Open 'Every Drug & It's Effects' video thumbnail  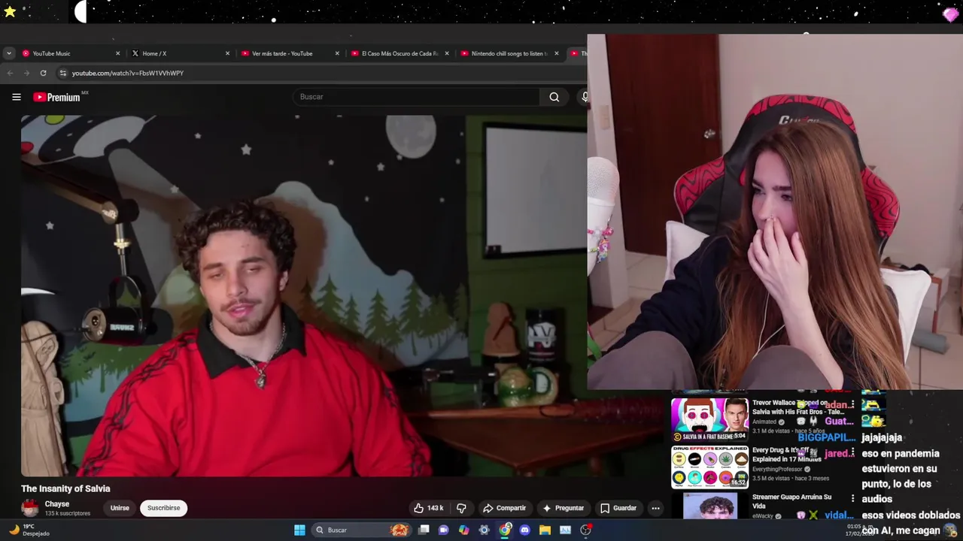point(709,467)
